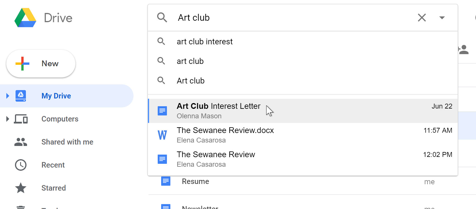
Task: Clear the search with the X button
Action: (422, 18)
